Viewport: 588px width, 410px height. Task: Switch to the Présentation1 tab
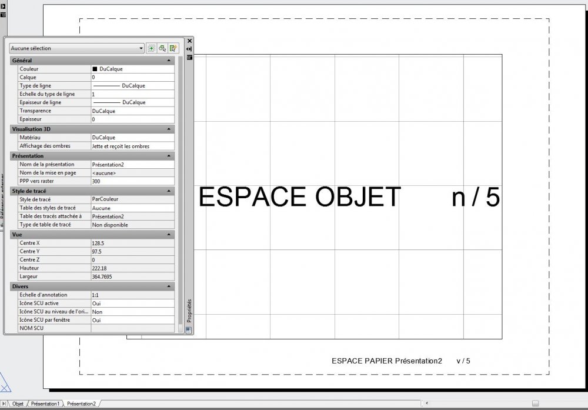(45, 404)
